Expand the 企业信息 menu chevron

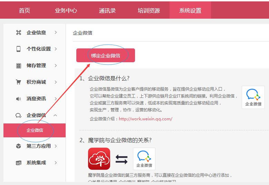[56, 32]
